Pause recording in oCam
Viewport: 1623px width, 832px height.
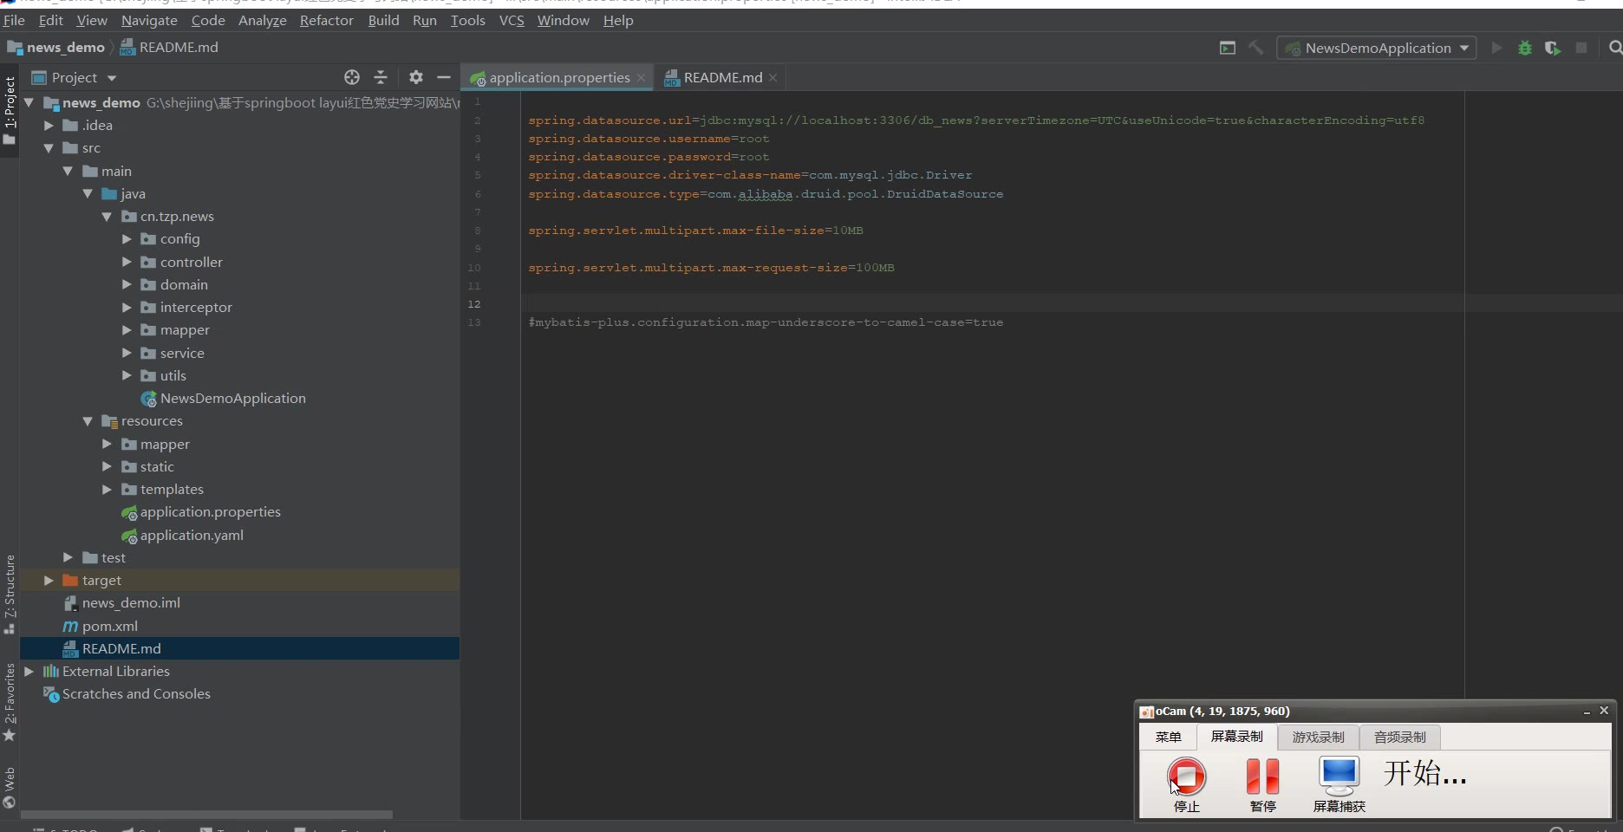coord(1262,777)
